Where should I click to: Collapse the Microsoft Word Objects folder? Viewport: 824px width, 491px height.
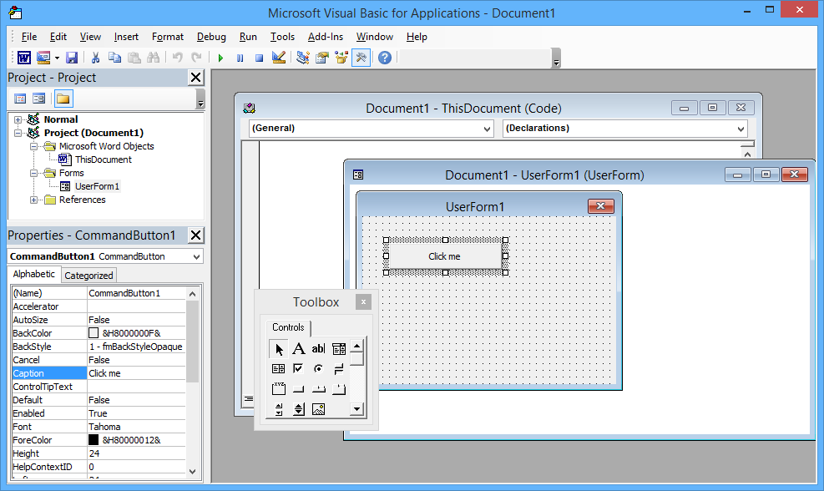pyautogui.click(x=33, y=147)
